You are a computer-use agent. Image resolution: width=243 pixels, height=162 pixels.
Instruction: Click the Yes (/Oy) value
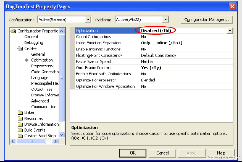(x=151, y=68)
